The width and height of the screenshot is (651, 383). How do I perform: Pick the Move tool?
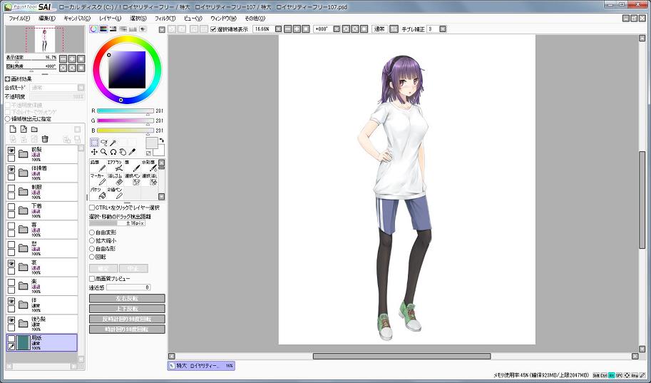coord(94,152)
